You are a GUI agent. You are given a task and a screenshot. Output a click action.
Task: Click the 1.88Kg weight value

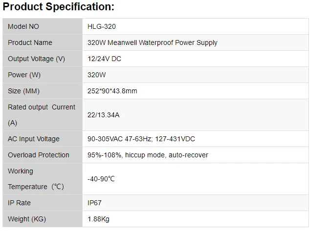(x=98, y=219)
